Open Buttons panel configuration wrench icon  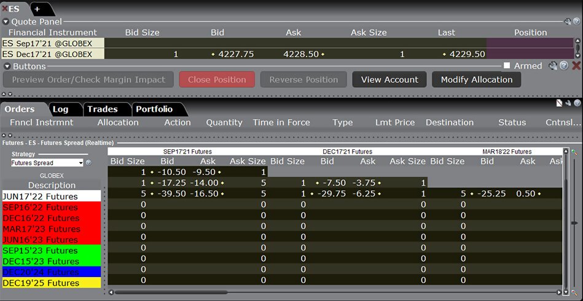click(x=553, y=66)
